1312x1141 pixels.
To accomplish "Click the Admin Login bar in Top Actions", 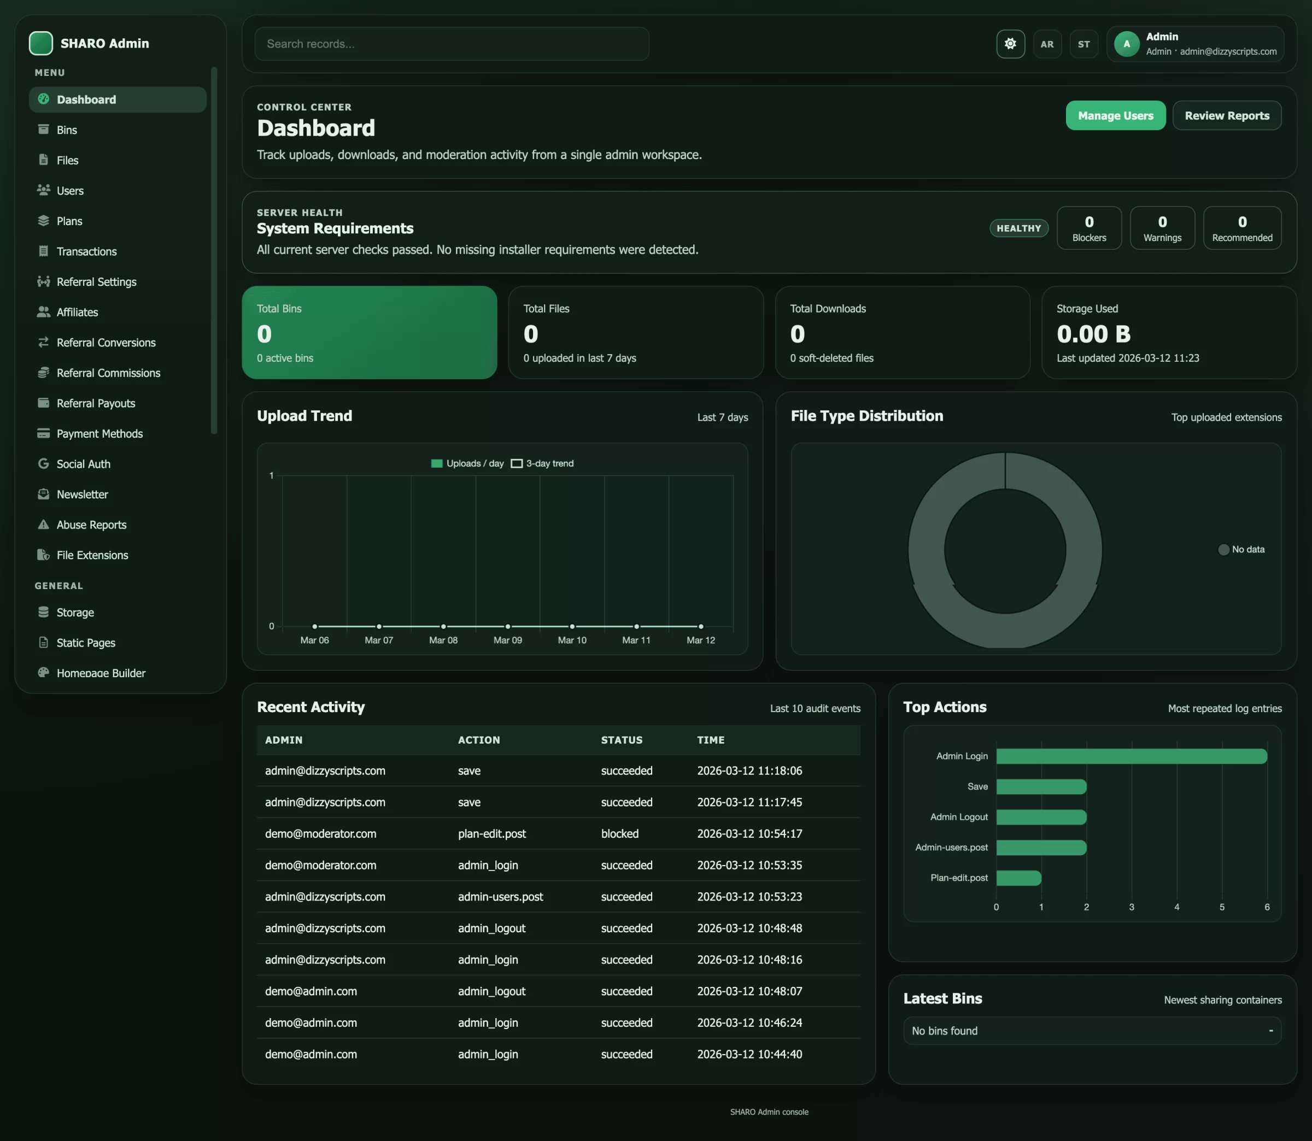I will 1132,756.
